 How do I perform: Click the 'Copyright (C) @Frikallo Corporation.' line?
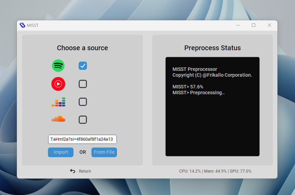tap(212, 75)
